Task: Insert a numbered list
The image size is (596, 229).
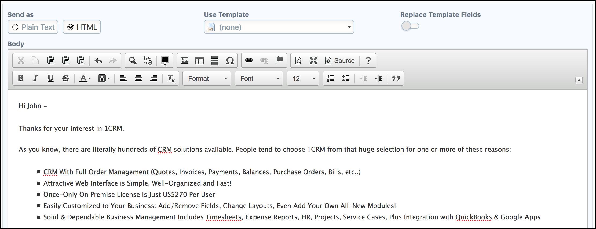Action: (331, 78)
